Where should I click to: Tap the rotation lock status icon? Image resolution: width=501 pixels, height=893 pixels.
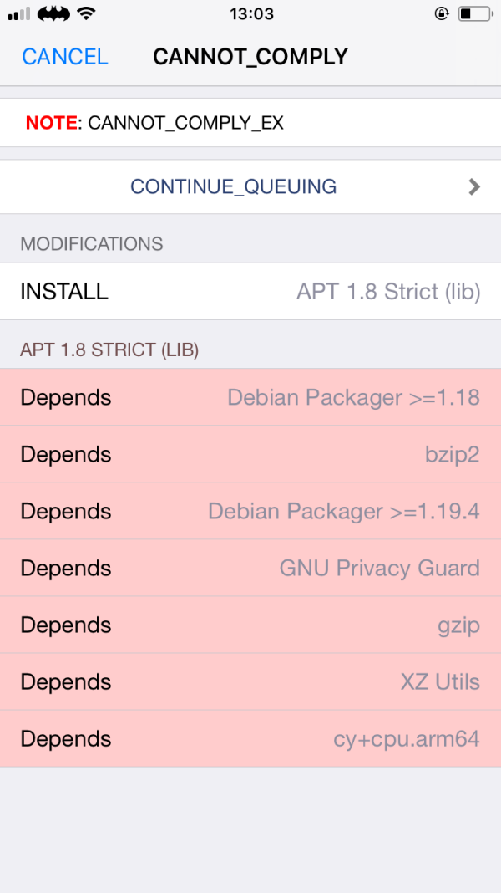[442, 13]
